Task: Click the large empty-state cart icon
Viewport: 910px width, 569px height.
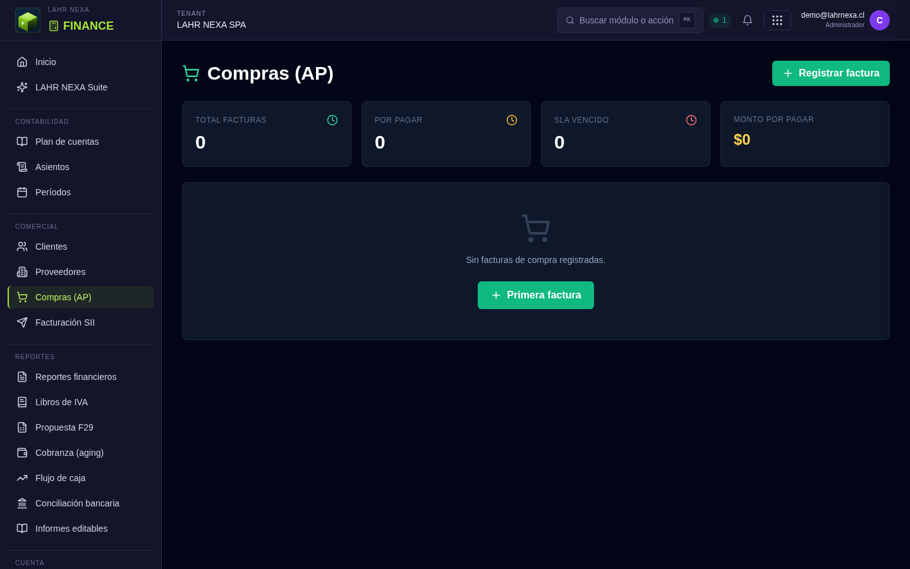Action: (x=536, y=228)
